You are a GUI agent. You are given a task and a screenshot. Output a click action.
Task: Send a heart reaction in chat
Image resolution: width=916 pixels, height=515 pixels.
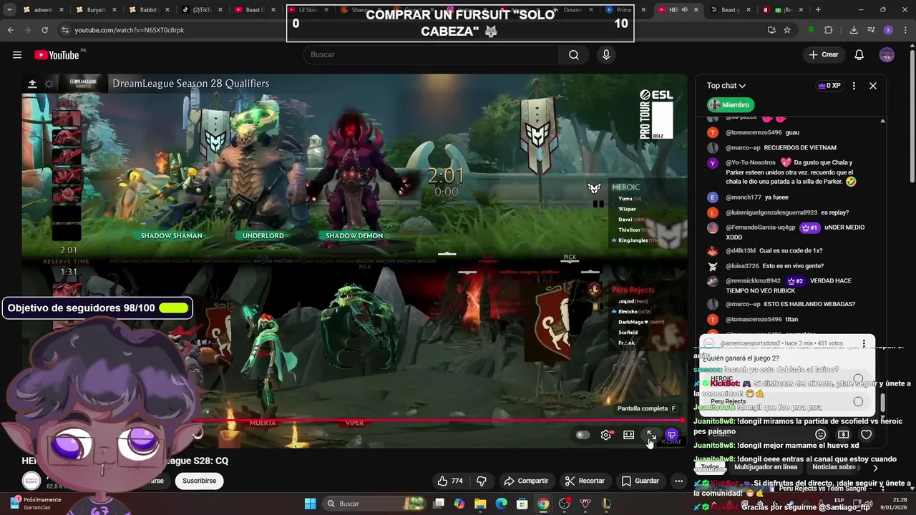(x=867, y=434)
